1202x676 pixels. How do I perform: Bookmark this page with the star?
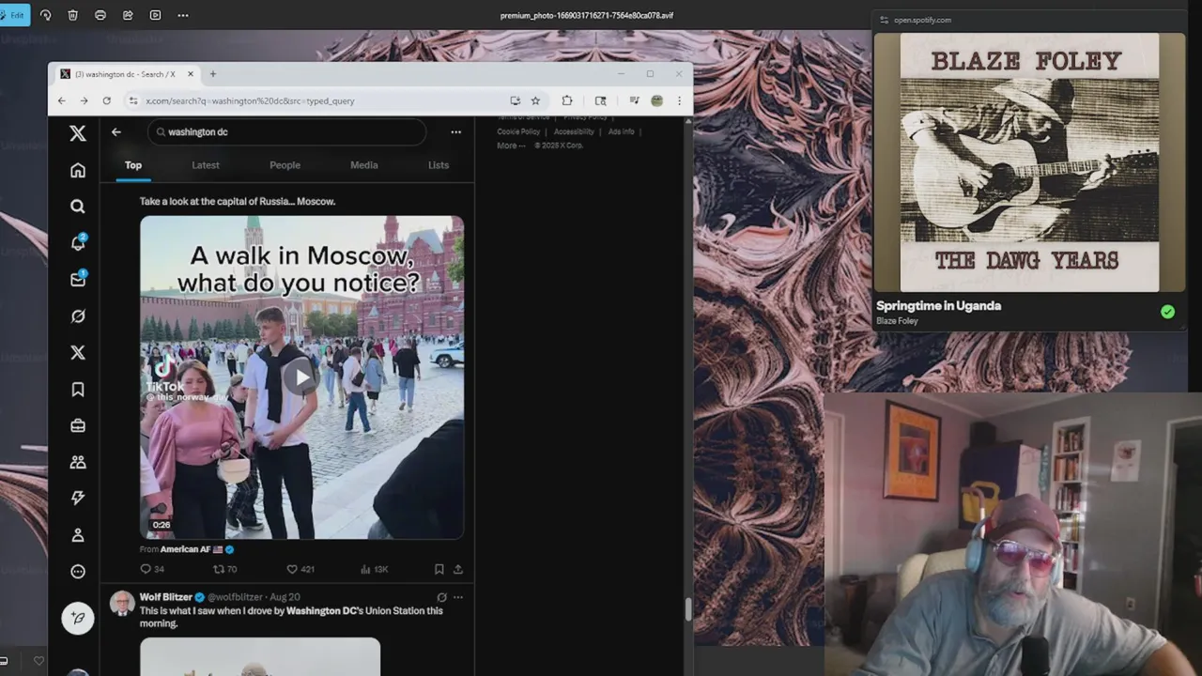(535, 100)
